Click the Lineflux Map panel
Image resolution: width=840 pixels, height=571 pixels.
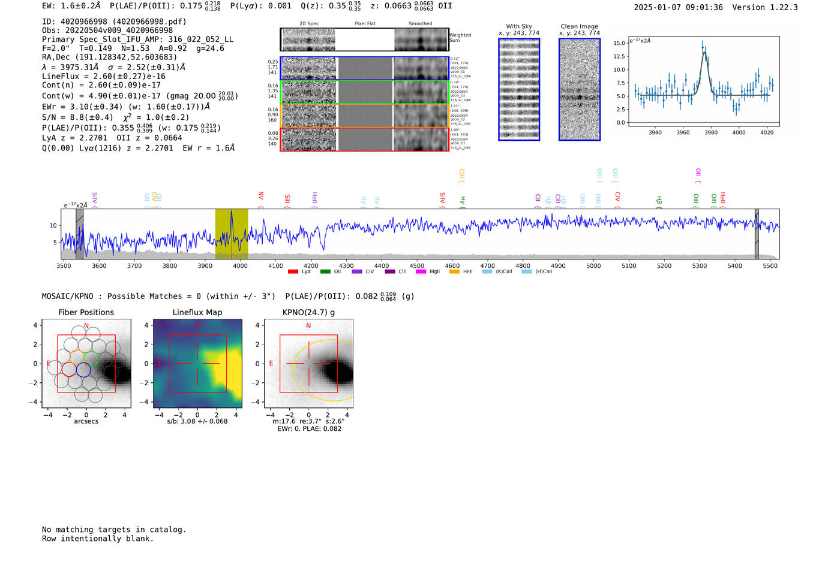click(197, 364)
